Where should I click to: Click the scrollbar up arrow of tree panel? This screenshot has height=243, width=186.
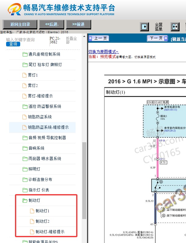[84, 37]
